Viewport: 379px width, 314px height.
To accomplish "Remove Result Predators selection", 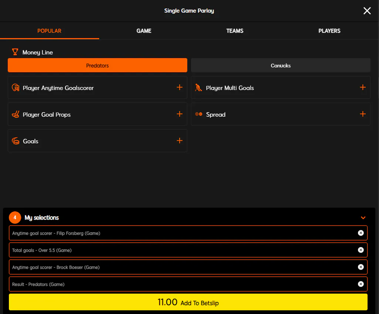I will point(360,284).
